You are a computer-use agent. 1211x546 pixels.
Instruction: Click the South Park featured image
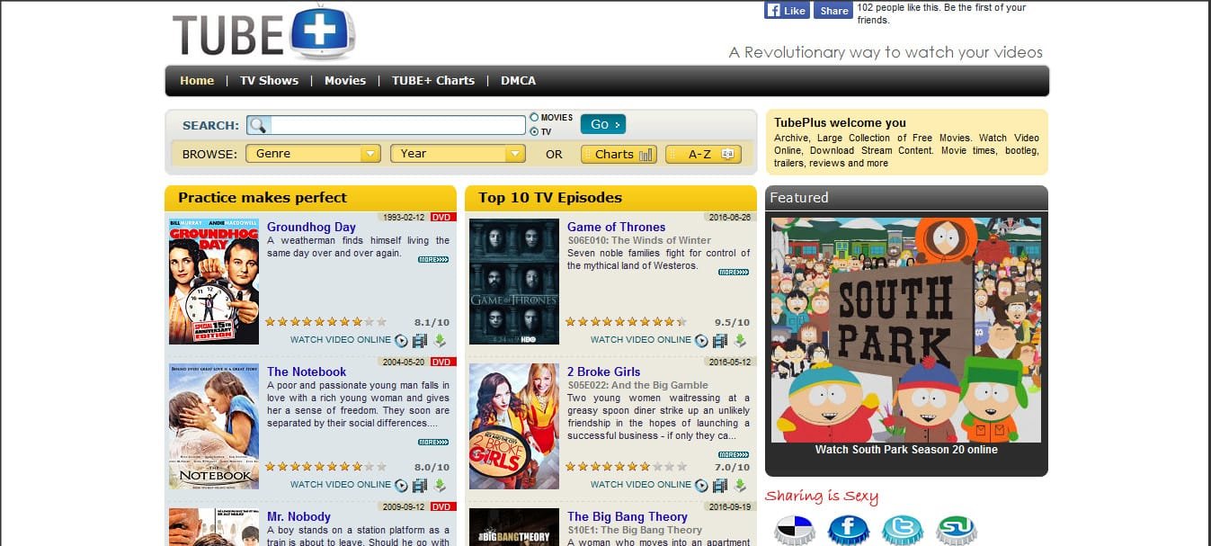coord(906,329)
